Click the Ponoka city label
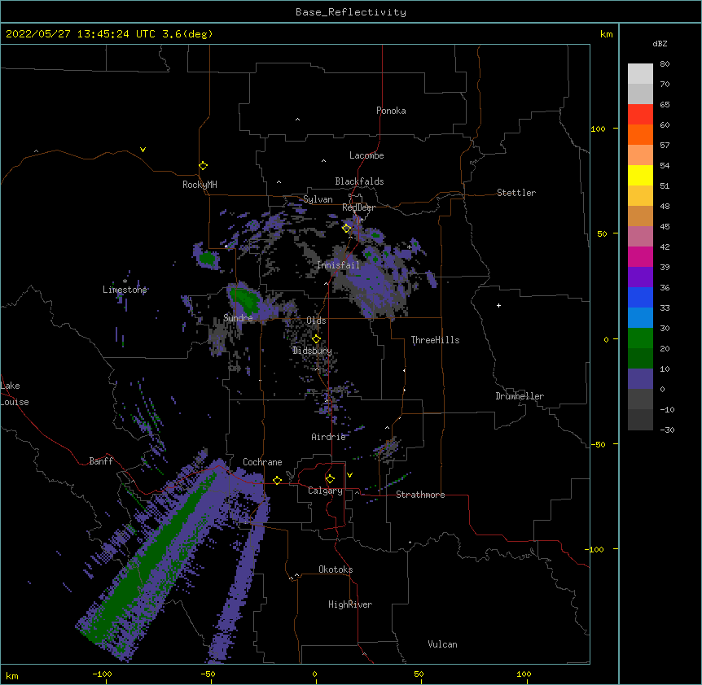The height and width of the screenshot is (685, 702). (391, 111)
